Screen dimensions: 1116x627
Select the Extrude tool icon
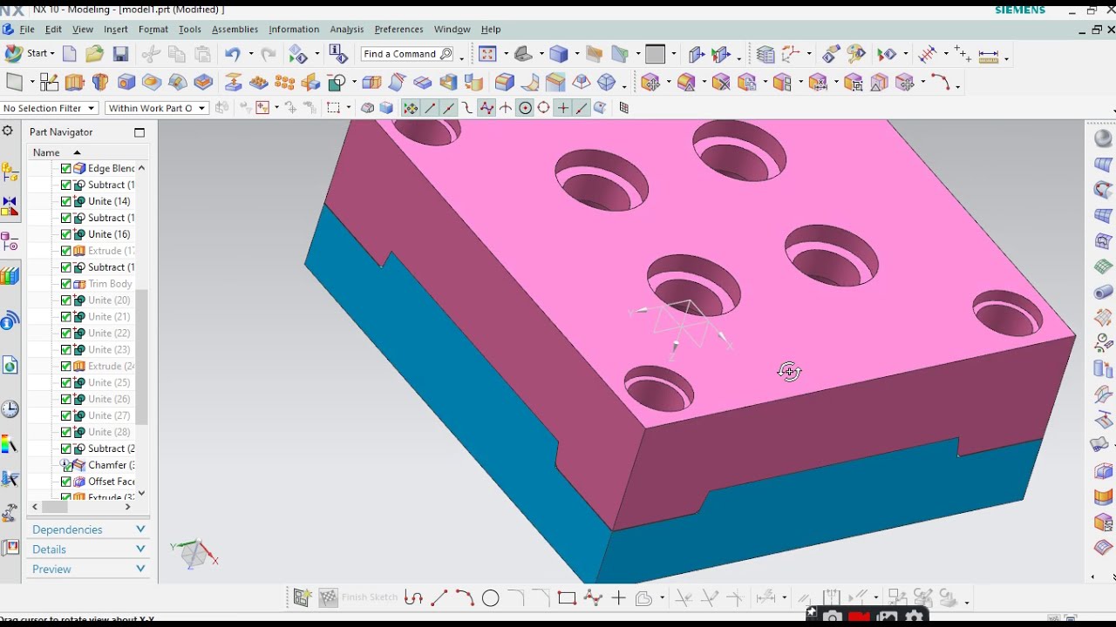pos(74,83)
